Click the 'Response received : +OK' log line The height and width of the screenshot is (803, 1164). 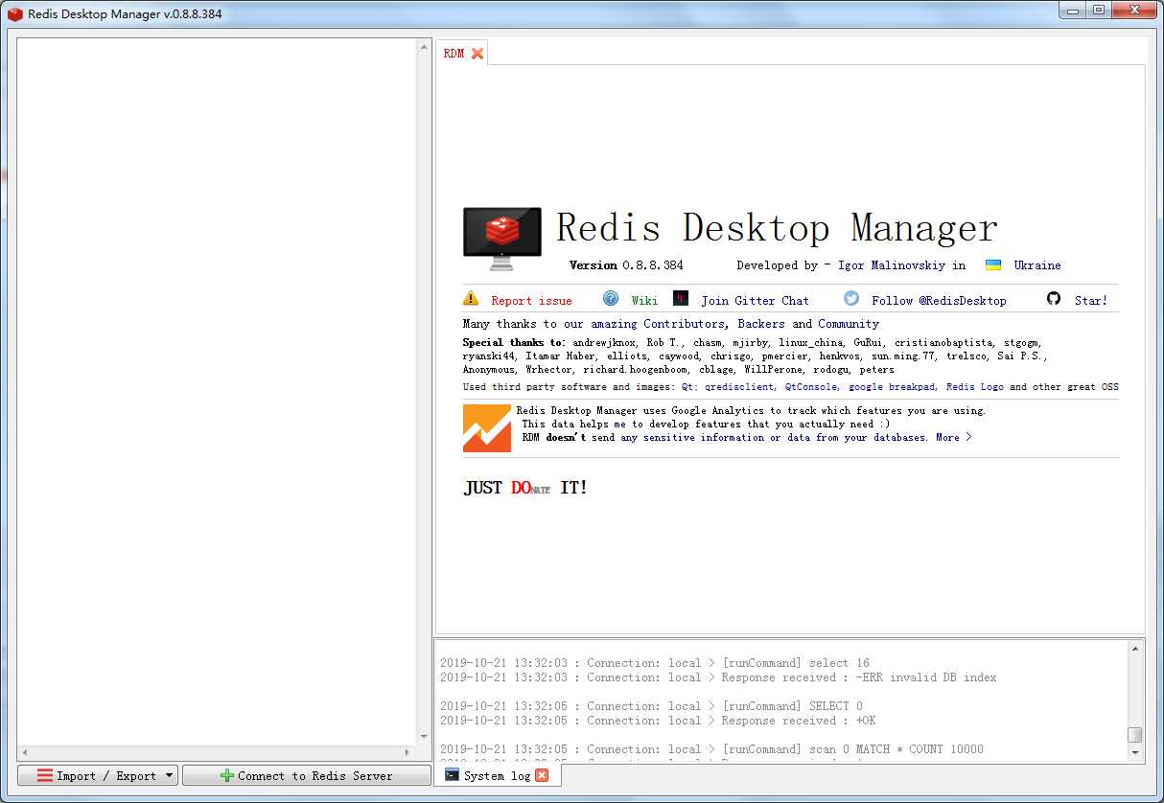658,721
